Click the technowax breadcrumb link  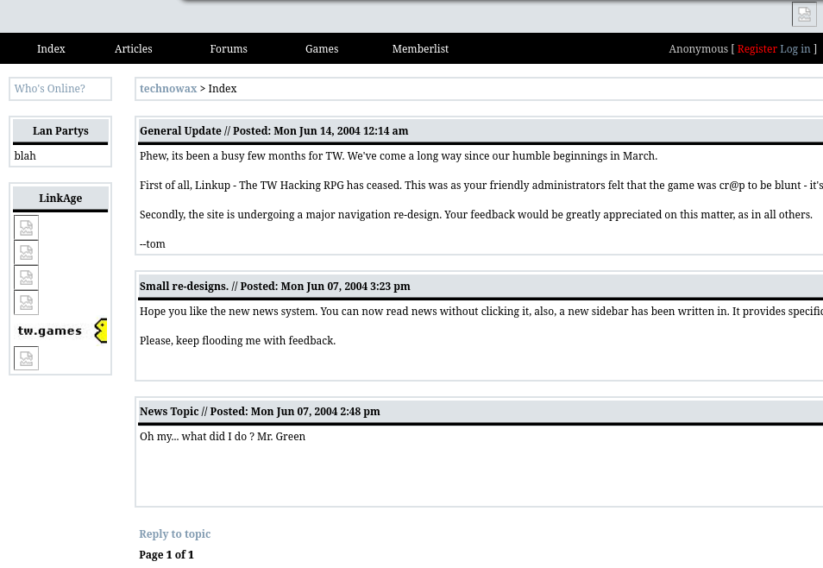168,89
